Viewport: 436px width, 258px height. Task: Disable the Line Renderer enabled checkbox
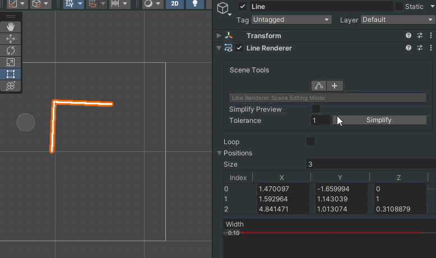[x=239, y=48]
